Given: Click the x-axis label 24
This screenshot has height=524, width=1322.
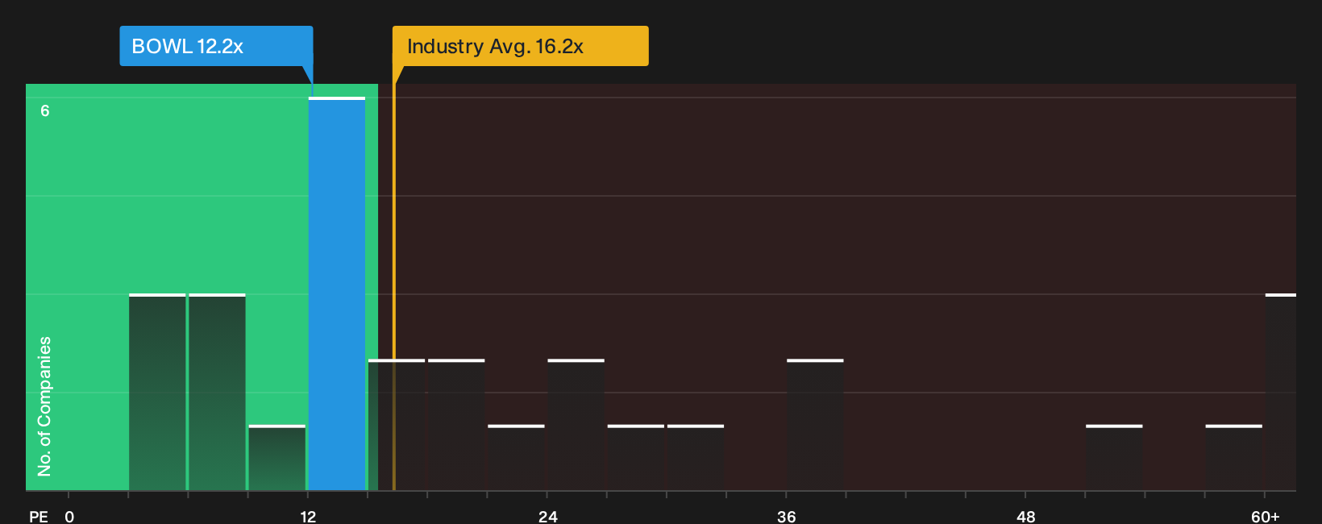Looking at the screenshot, I should (x=547, y=516).
